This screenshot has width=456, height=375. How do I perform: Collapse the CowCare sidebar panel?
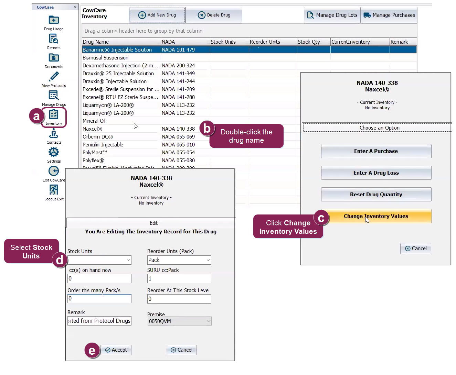[75, 7]
